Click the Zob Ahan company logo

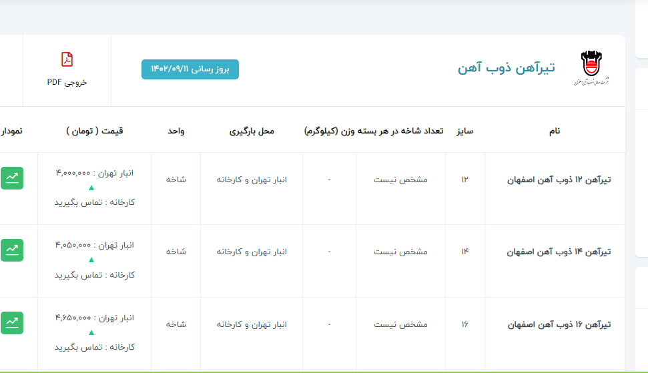[x=590, y=68]
